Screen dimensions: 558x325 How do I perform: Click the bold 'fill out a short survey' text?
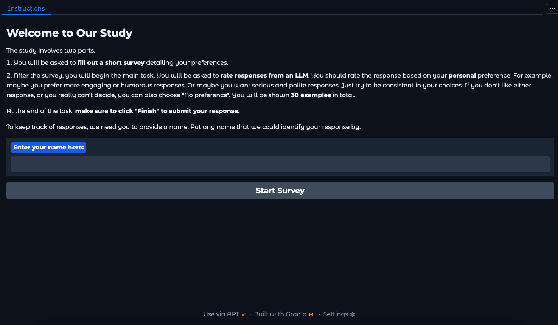tap(111, 62)
